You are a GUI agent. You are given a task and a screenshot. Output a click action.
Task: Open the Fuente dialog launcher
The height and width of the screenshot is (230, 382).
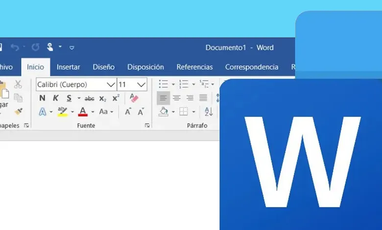[x=147, y=125]
